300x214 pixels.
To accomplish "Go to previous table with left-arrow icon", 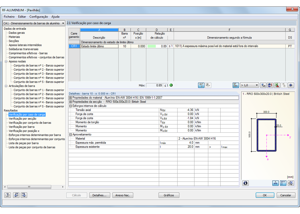I will pyautogui.click(x=16, y=195).
